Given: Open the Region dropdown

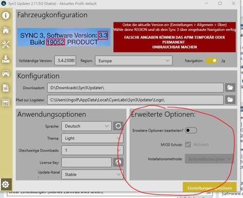Looking at the screenshot, I should pos(134,61).
